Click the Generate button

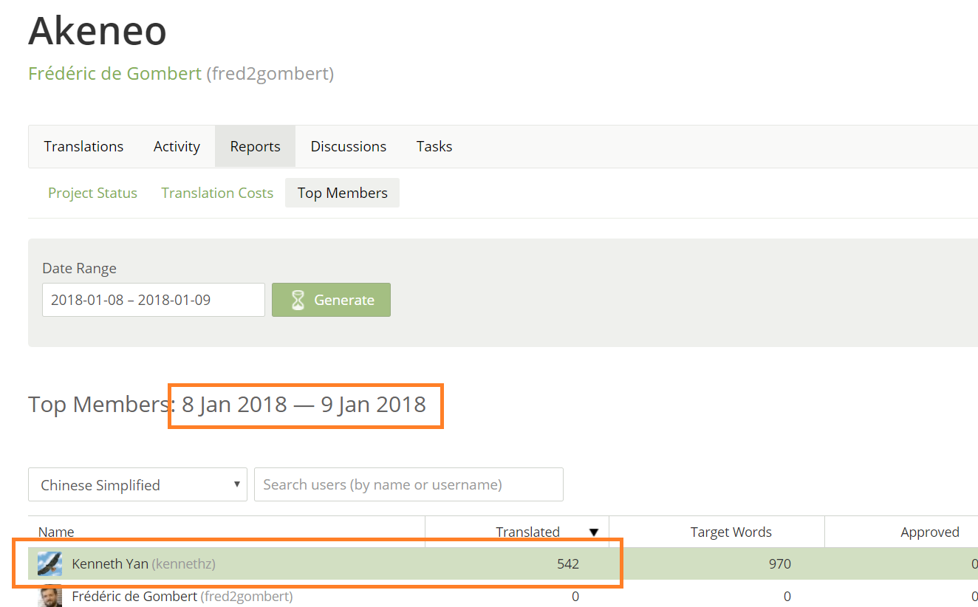click(331, 300)
